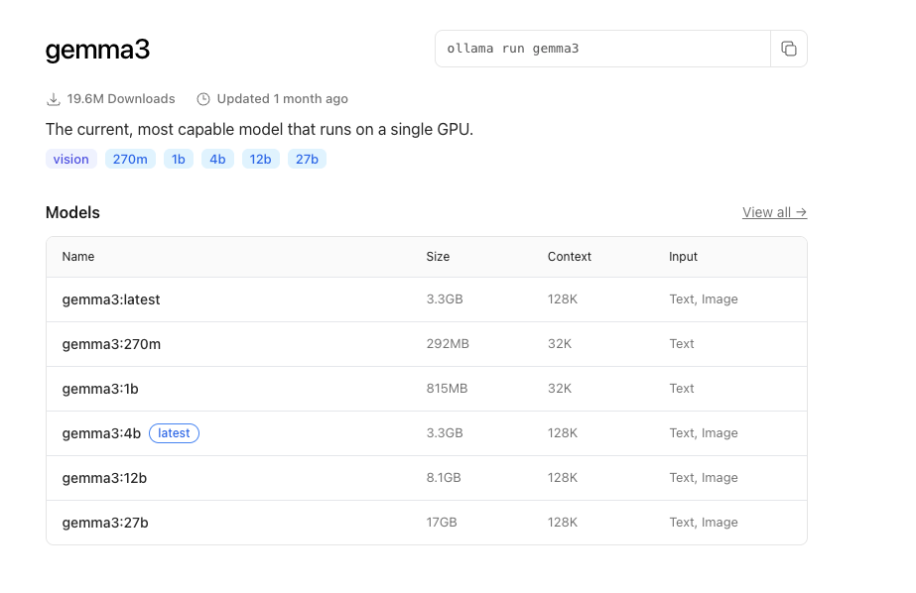The height and width of the screenshot is (593, 916).
Task: Select the ollama run gemma3 command field
Action: [602, 49]
